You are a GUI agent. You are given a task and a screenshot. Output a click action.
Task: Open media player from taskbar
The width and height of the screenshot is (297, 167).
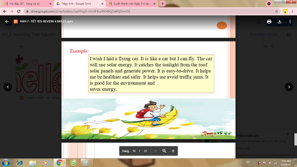[46, 163]
